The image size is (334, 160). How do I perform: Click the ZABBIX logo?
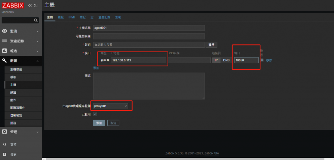pyautogui.click(x=13, y=6)
